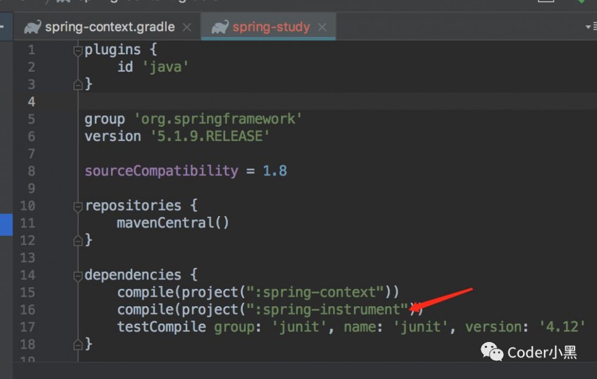Click the testCompile keyword
The height and width of the screenshot is (379, 597).
161,327
